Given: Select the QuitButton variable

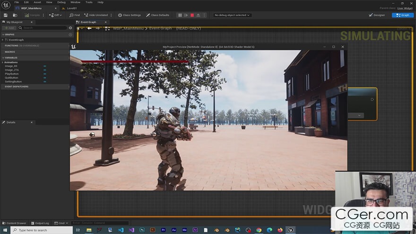Looking at the screenshot, I should [11, 78].
